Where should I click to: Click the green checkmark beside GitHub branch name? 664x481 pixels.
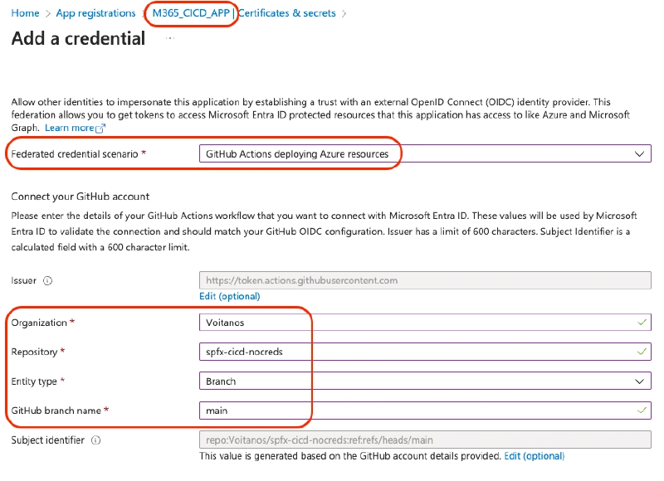[642, 411]
